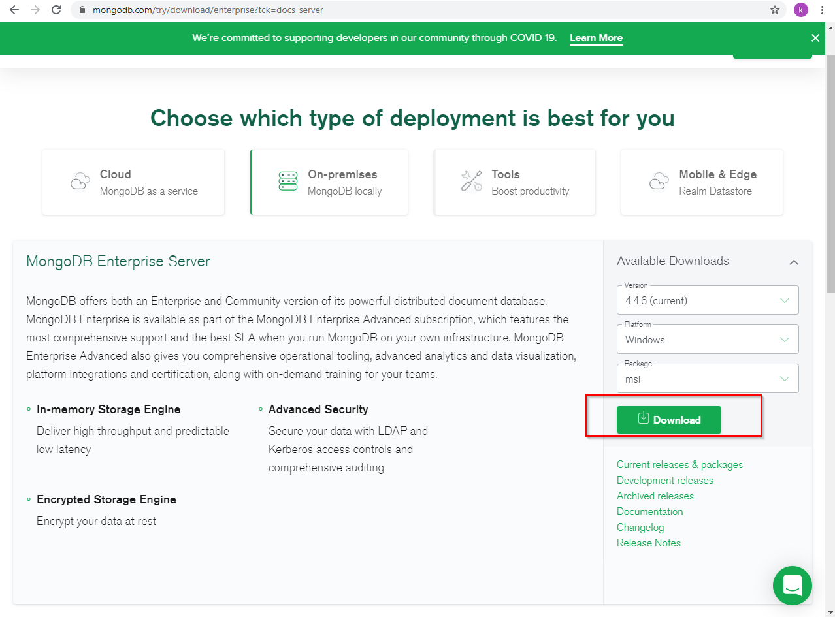Click the cloud icon on Cloud card
The width and height of the screenshot is (835, 617).
click(x=80, y=182)
